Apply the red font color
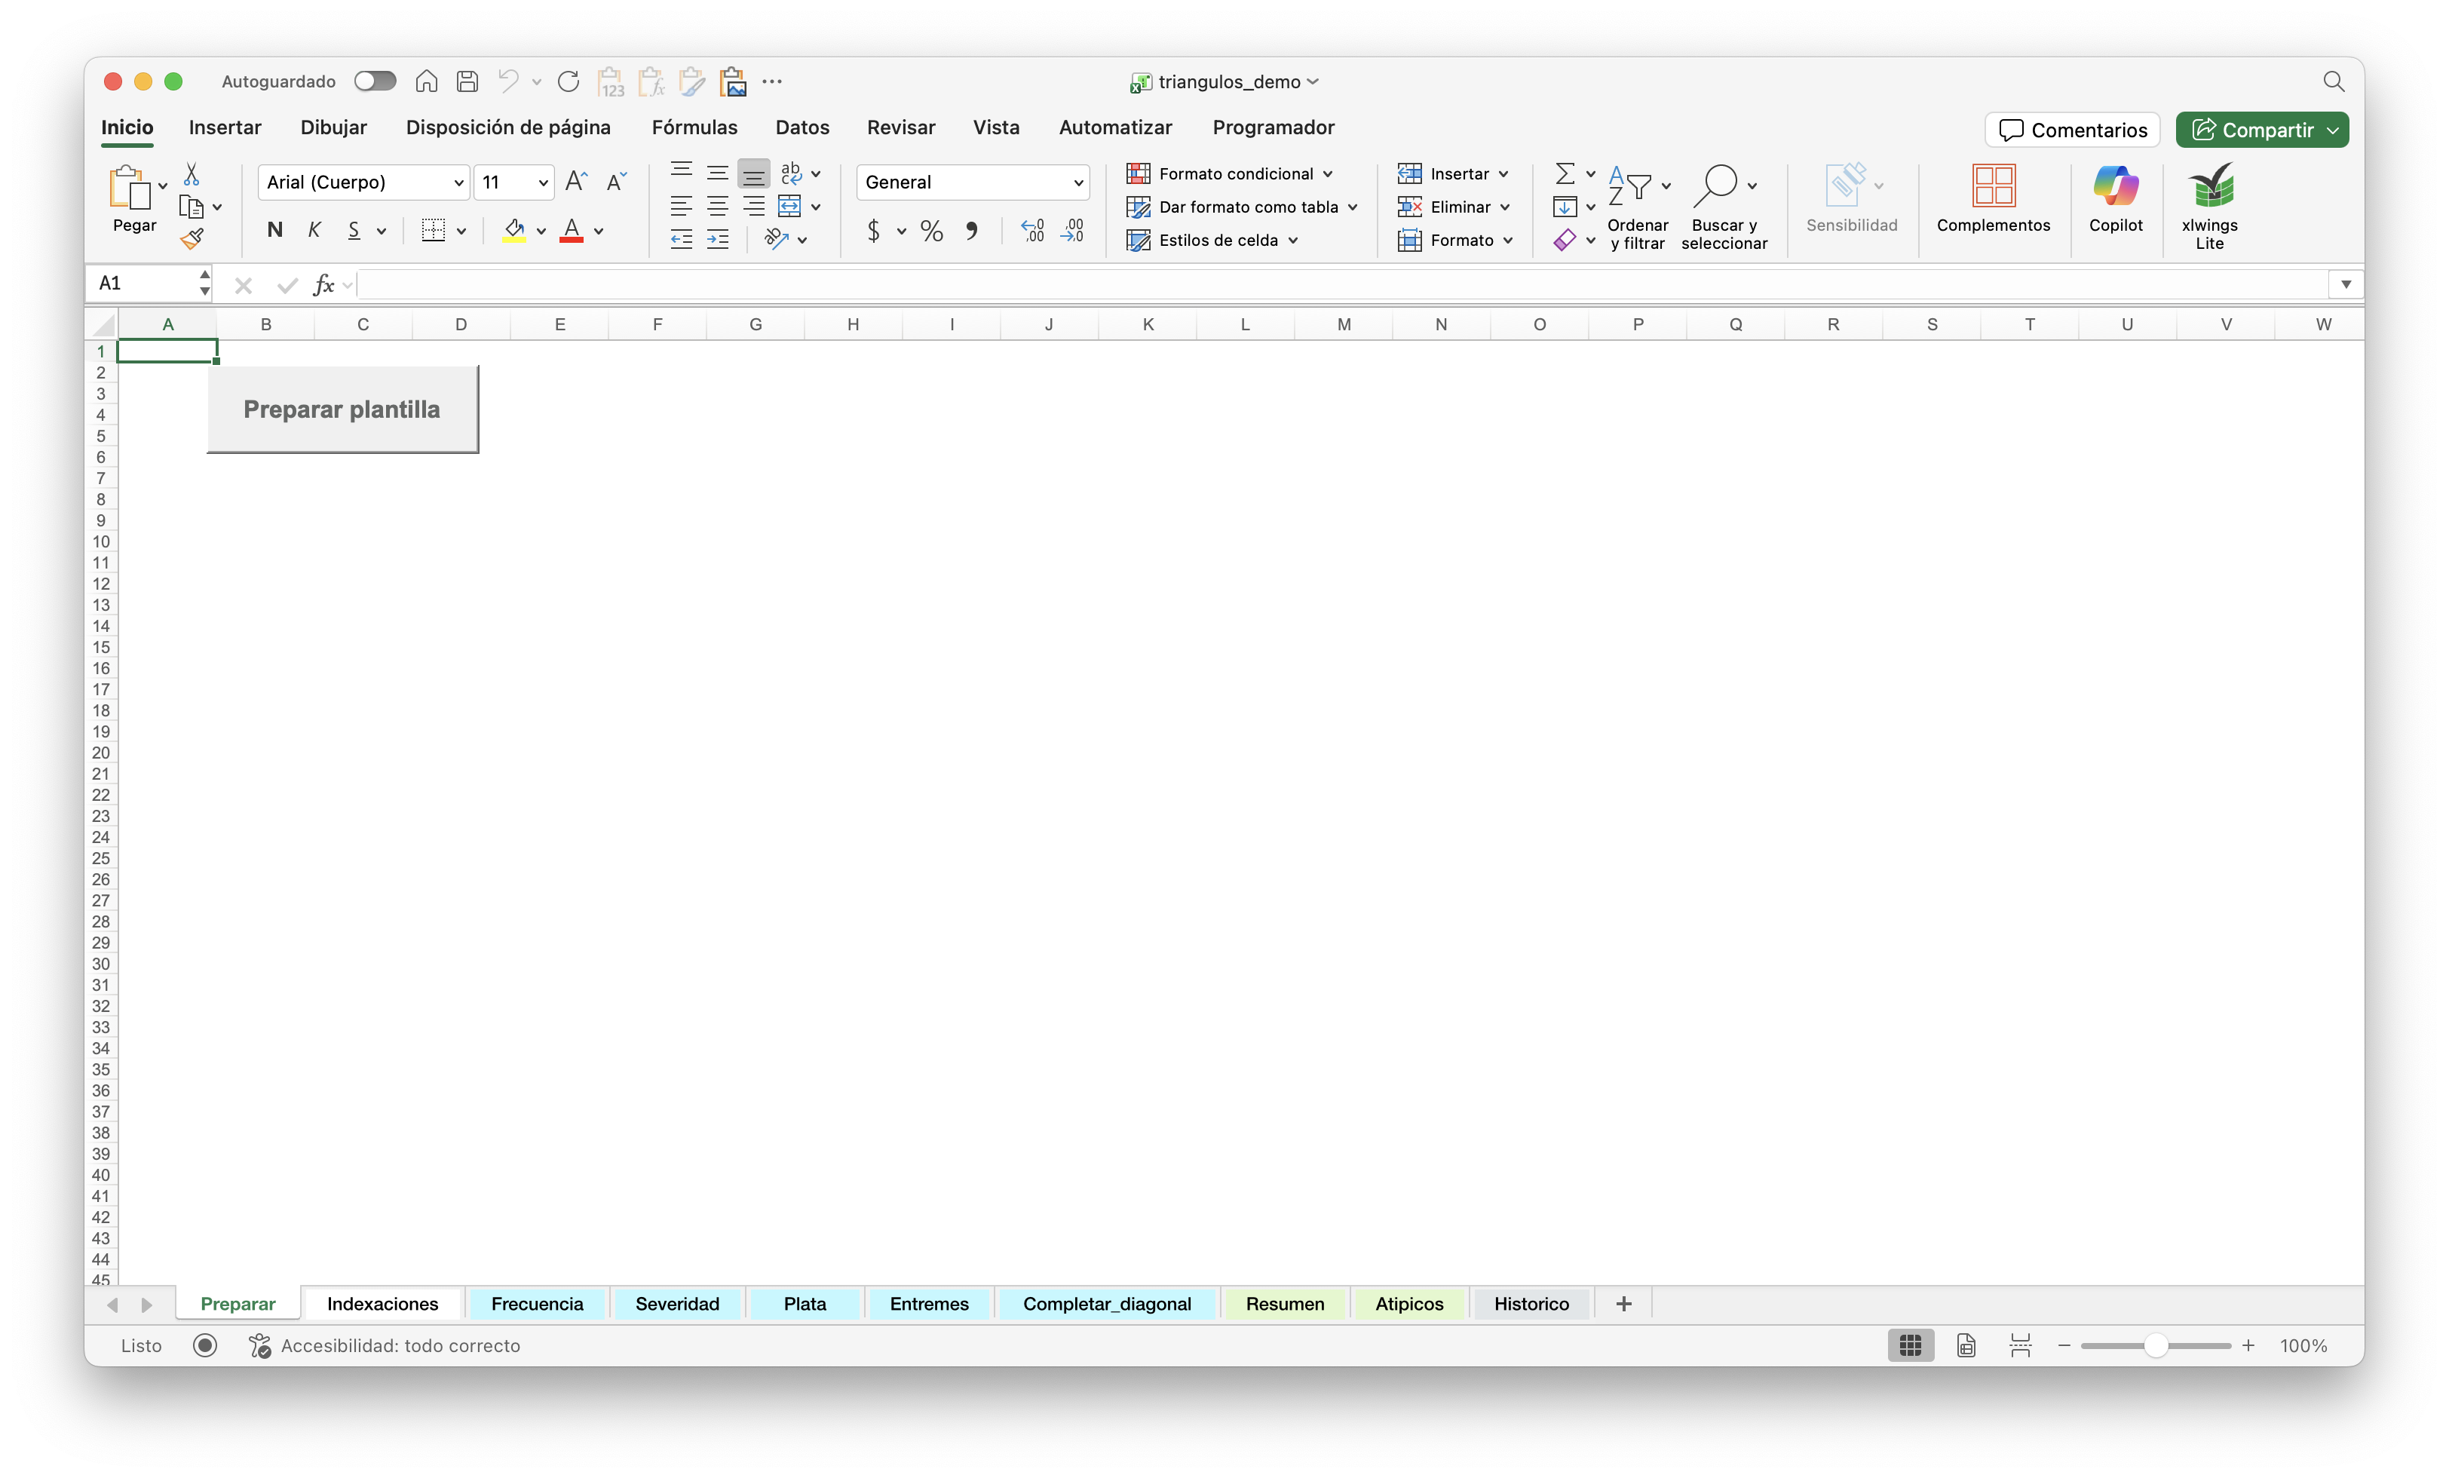Image resolution: width=2449 pixels, height=1478 pixels. point(572,231)
